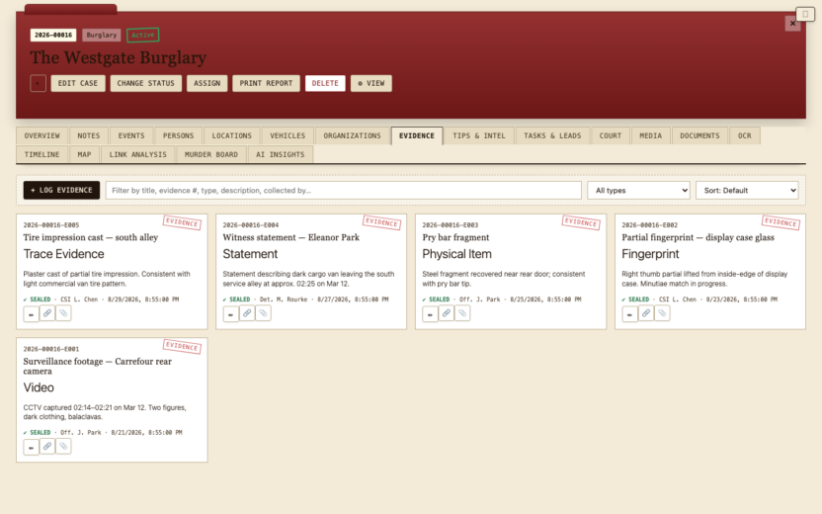Click title Partial fingerprint — display case glass
822x514 pixels.
[x=698, y=237]
